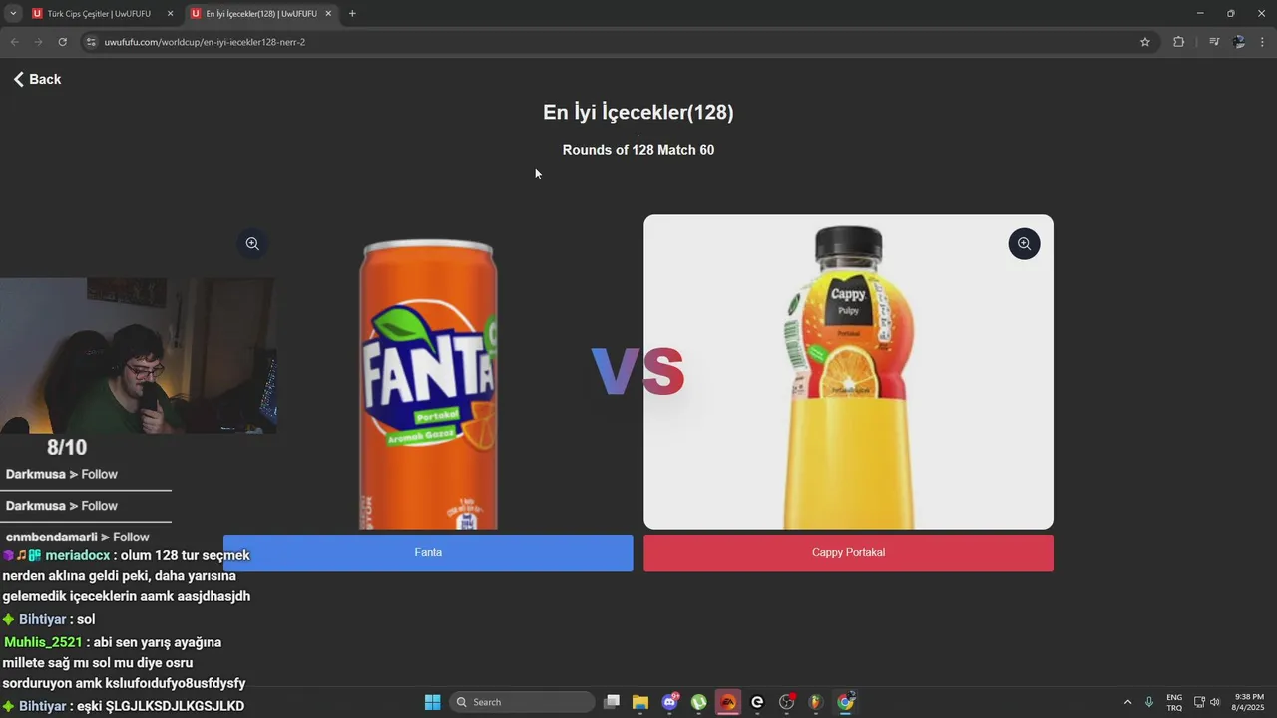Screen dimensions: 1277x718
Task: Switch to the Türk Cips Çeşitler tab
Action: coord(98,14)
